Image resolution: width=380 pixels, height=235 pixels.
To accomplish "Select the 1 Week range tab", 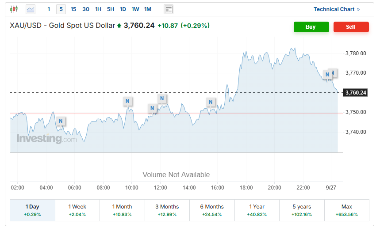I will pos(77,210).
